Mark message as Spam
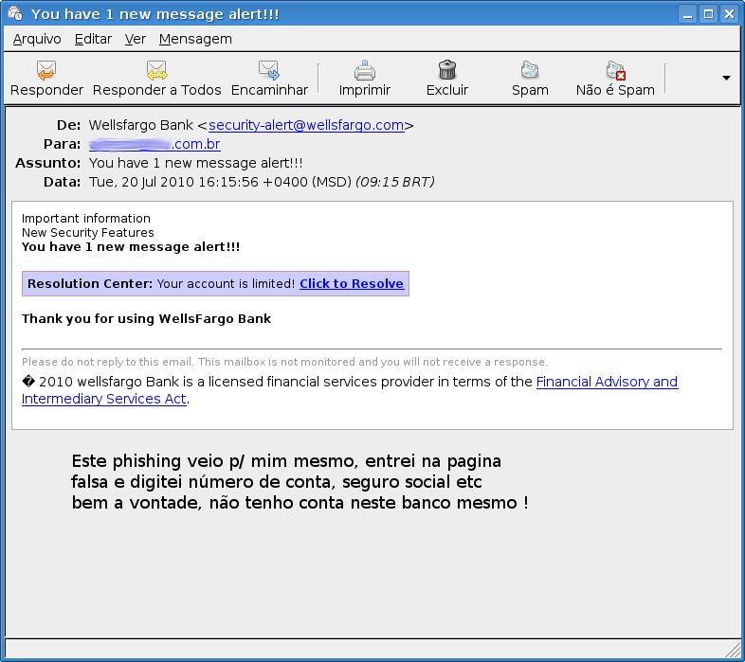This screenshot has width=745, height=662. (x=530, y=70)
